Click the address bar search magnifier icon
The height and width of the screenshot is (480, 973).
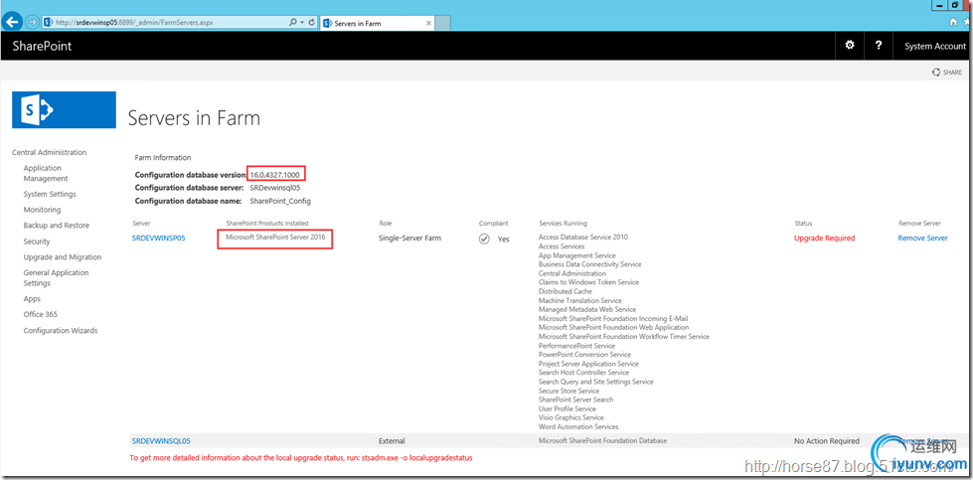[x=293, y=22]
